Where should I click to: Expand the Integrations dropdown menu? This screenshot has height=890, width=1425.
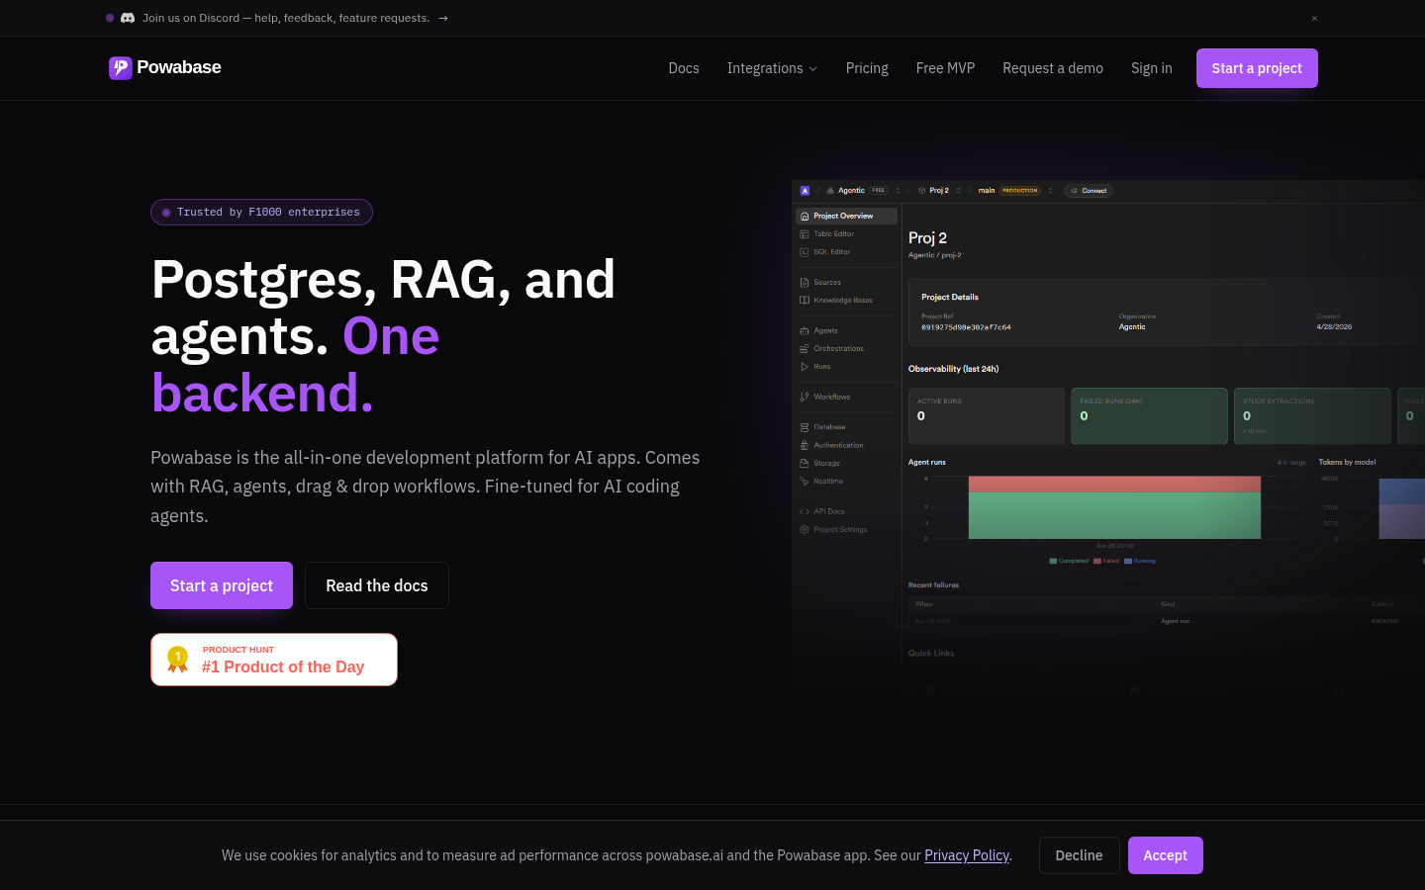click(772, 68)
